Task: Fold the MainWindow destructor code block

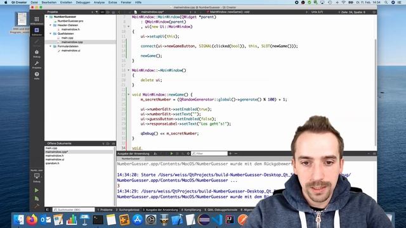Action: click(128, 70)
